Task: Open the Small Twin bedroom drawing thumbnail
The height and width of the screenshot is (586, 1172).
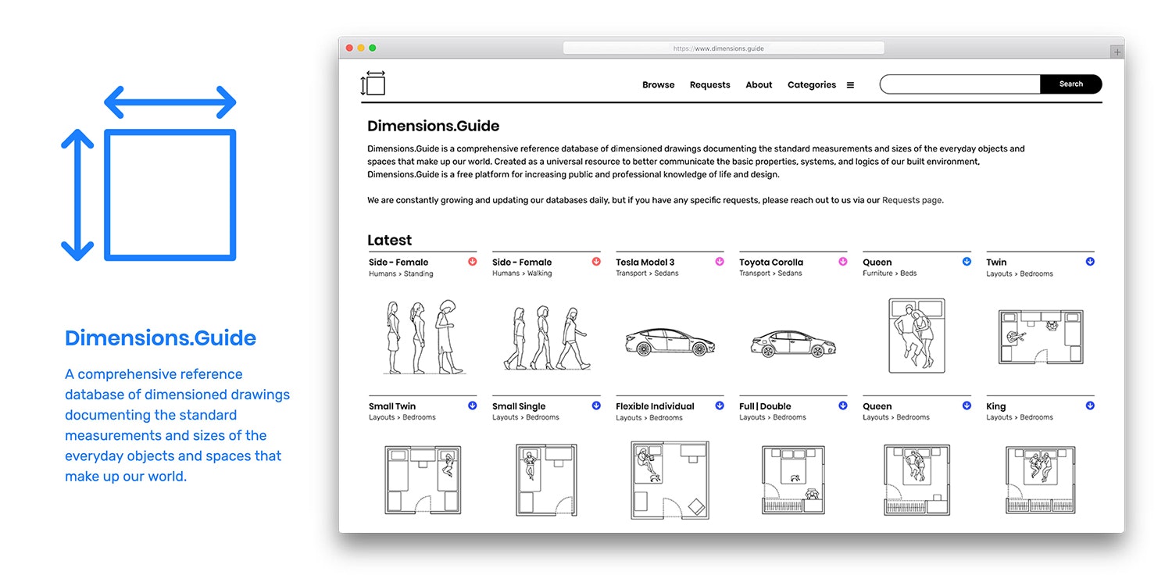Action: point(422,479)
